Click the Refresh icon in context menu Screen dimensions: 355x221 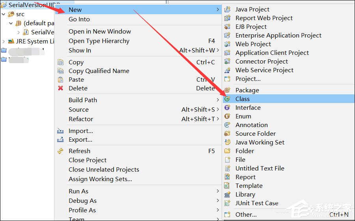pyautogui.click(x=60, y=151)
